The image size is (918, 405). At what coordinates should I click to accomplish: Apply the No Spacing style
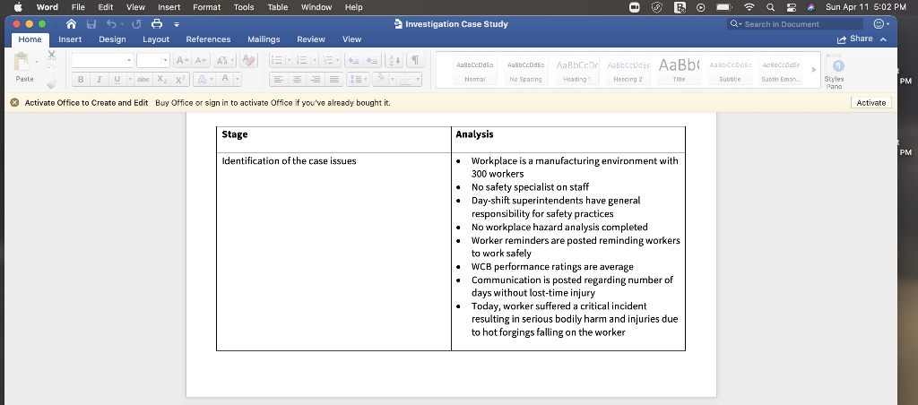[x=525, y=70]
